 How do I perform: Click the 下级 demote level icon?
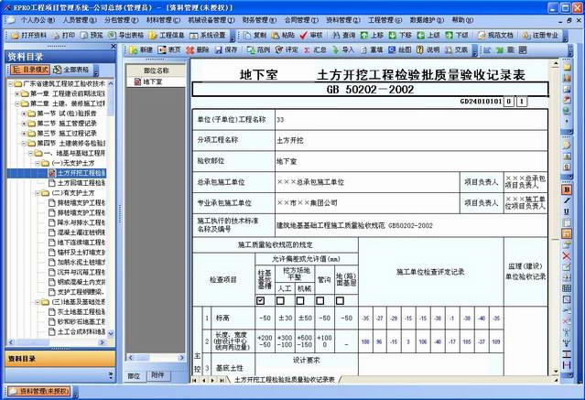(450, 36)
